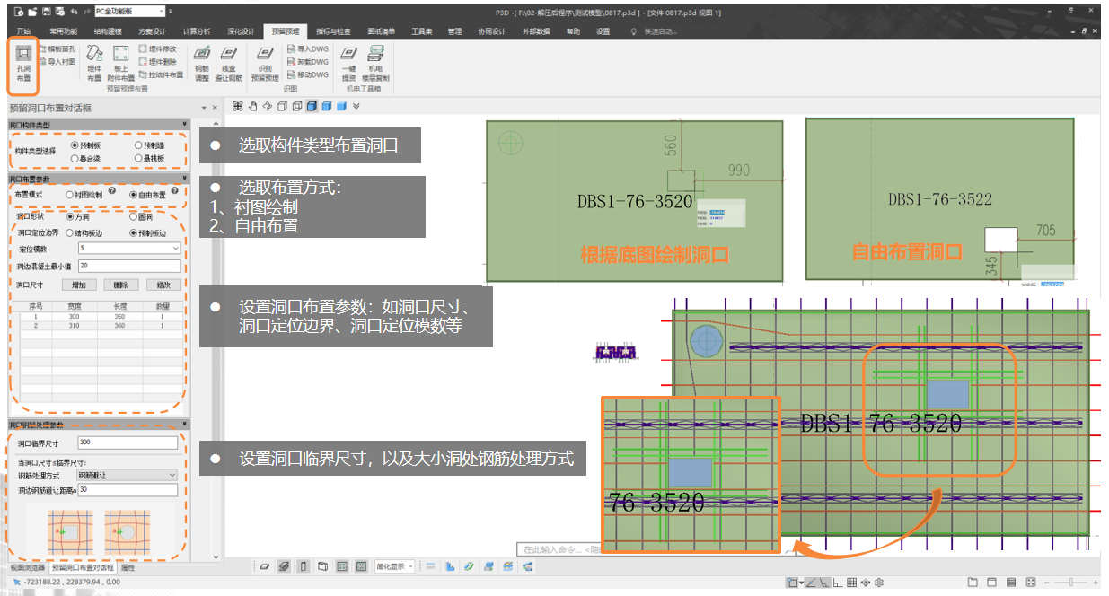This screenshot has height=596, width=1109.
Task: Select the 叠合梁 component type radio
Action: 75,158
